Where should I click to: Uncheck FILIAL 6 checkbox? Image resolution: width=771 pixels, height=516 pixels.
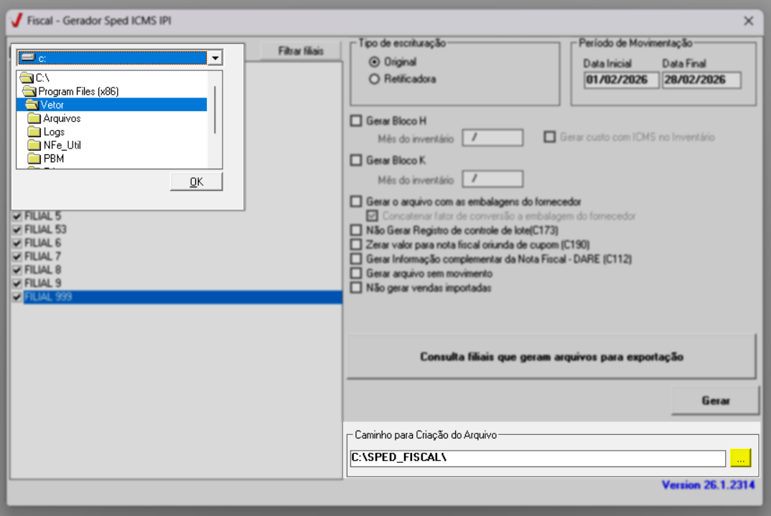point(17,243)
